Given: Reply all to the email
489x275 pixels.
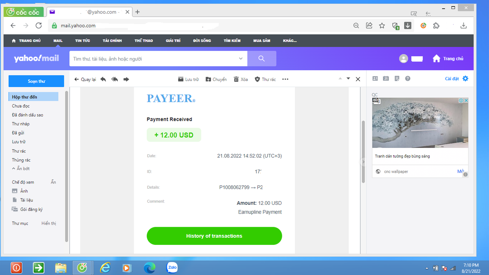Looking at the screenshot, I should coord(115,79).
